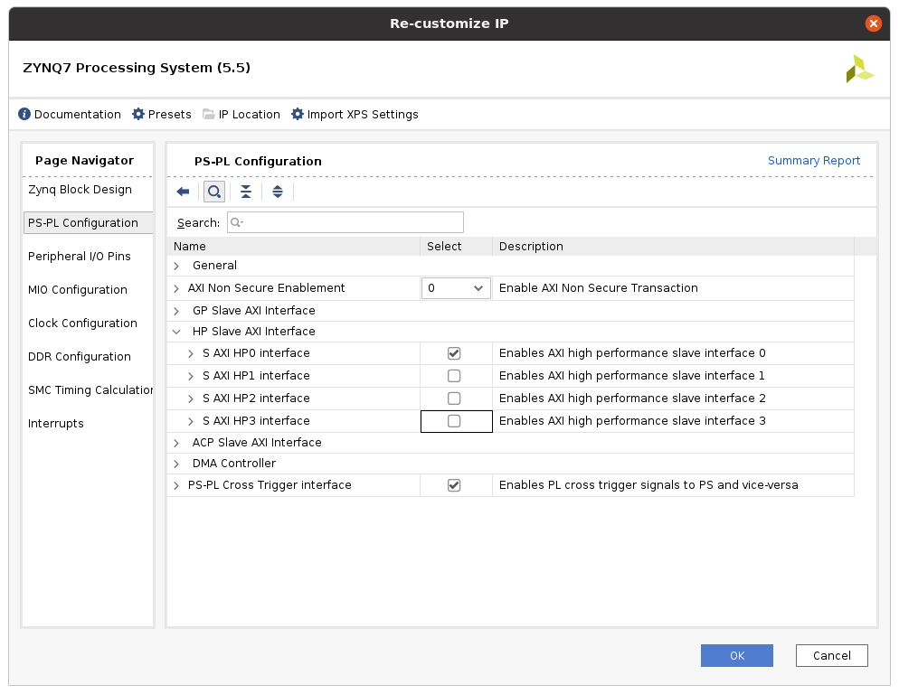
Task: Click the Presets gear icon
Action: pos(138,114)
